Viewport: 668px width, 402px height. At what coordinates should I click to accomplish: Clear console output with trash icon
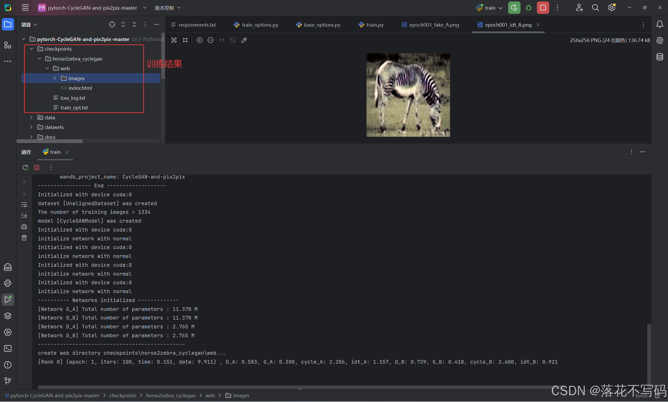tap(24, 238)
